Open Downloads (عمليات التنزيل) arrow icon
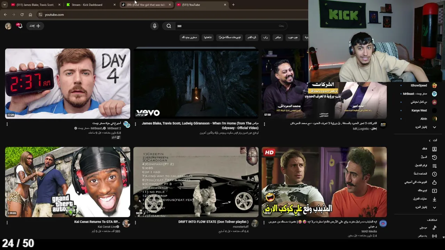Viewport: 445px width, 250px height. click(x=434, y=199)
